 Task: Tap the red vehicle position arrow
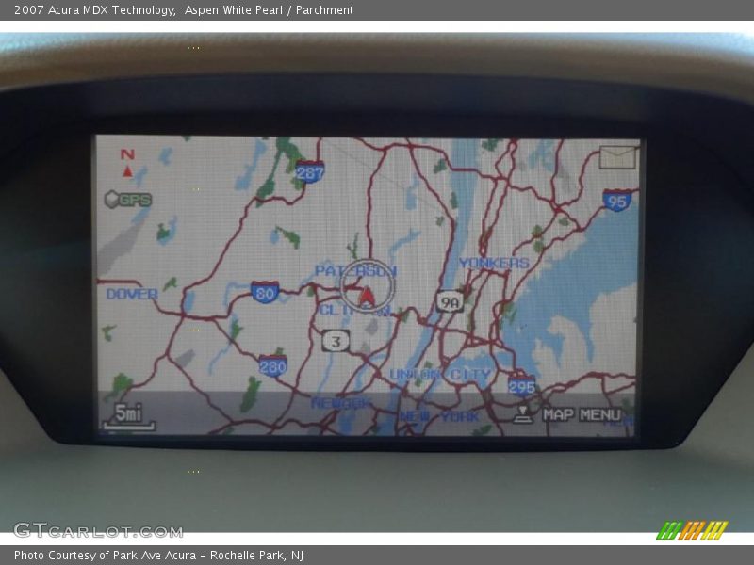(367, 296)
